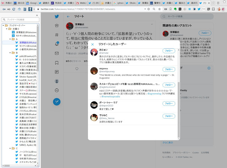Screen dimensions: 227x168
Task: Follow user あむぁい
Action: [x=169, y=51]
